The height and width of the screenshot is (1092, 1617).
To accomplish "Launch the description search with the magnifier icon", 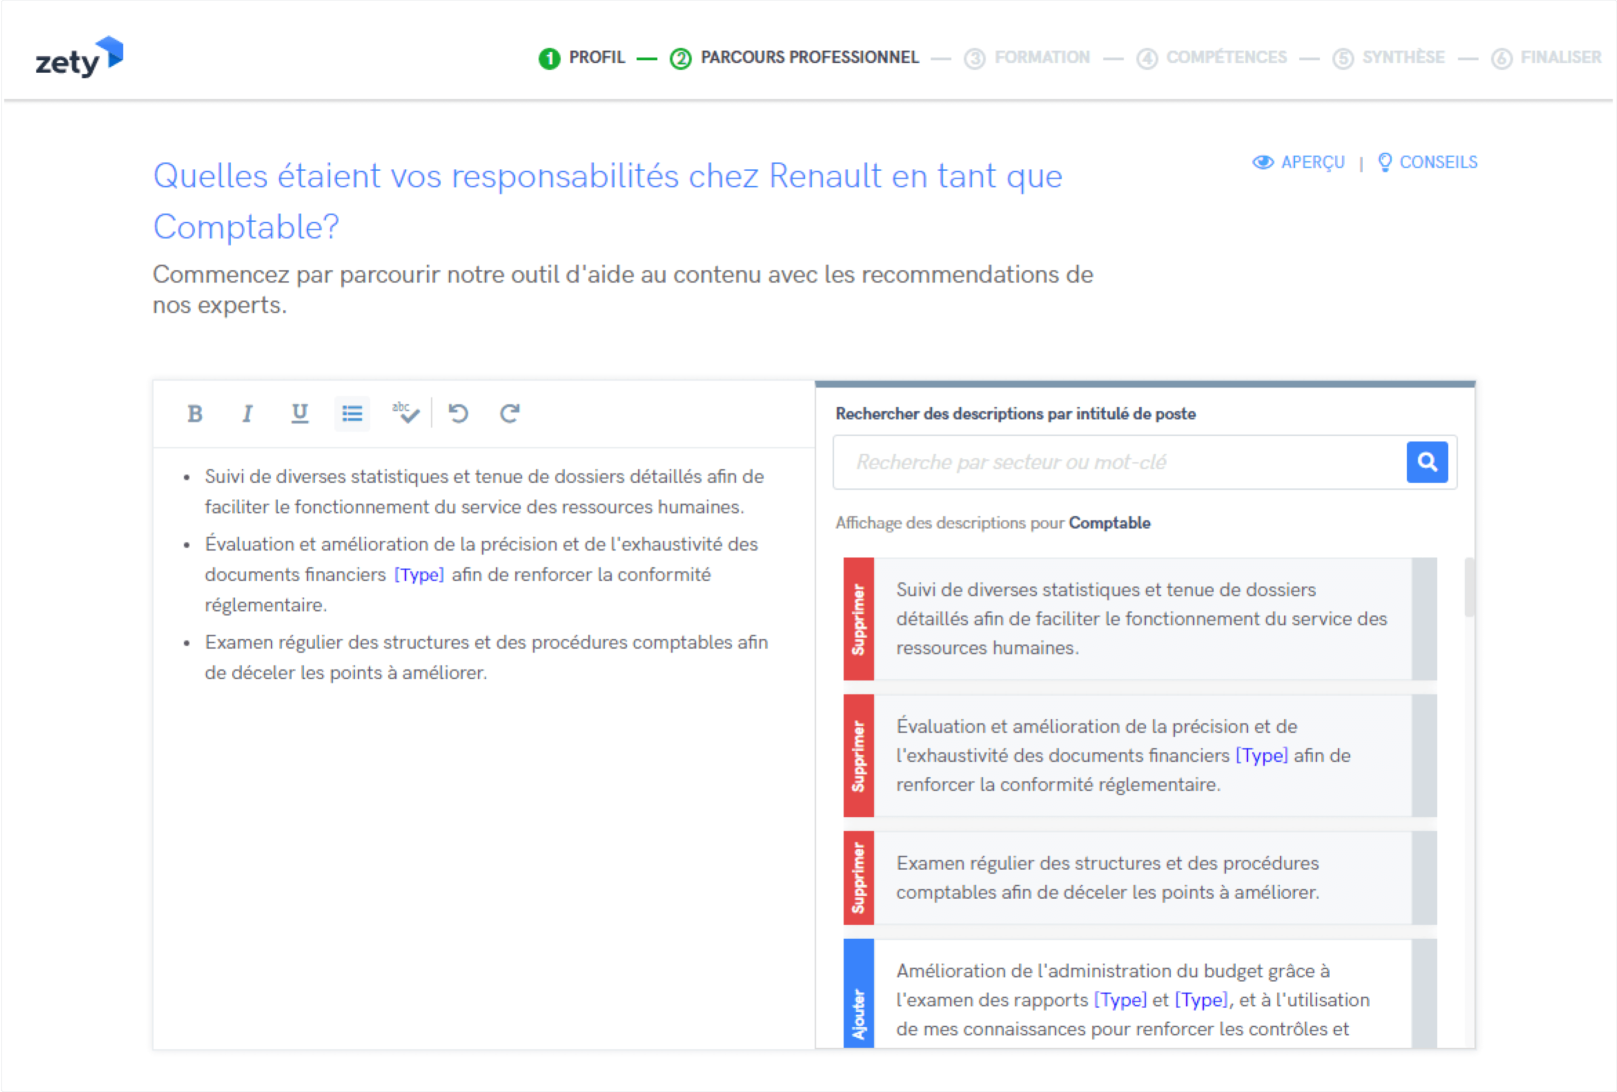I will tap(1427, 462).
